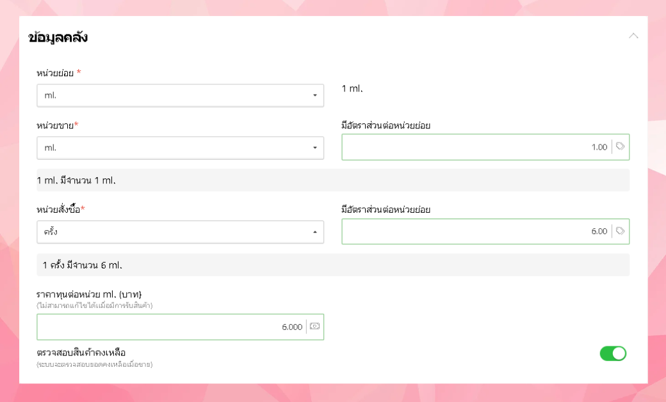Viewport: 666px width, 402px height.
Task: Click the tag icon in the 1.00 ratio field
Action: point(620,146)
